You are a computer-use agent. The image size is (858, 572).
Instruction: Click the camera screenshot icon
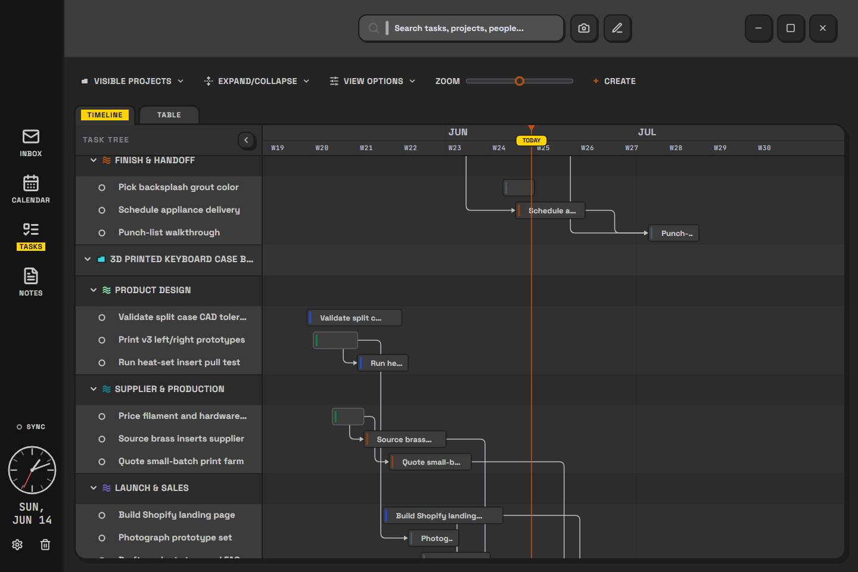tap(584, 28)
